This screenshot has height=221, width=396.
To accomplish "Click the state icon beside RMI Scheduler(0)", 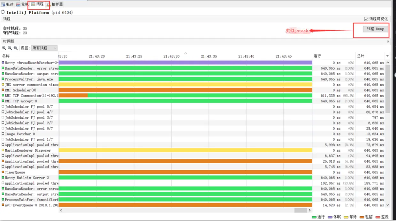I will 3,90.
